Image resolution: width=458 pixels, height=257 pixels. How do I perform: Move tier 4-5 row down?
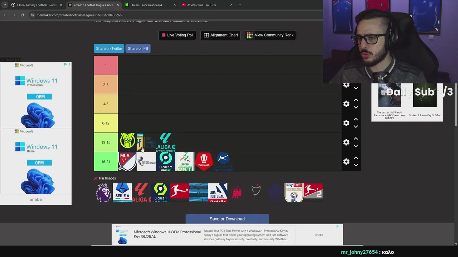pos(356,107)
